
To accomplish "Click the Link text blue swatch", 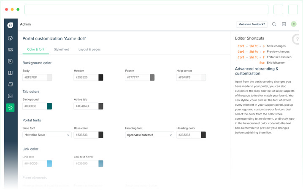I will tap(50, 163).
